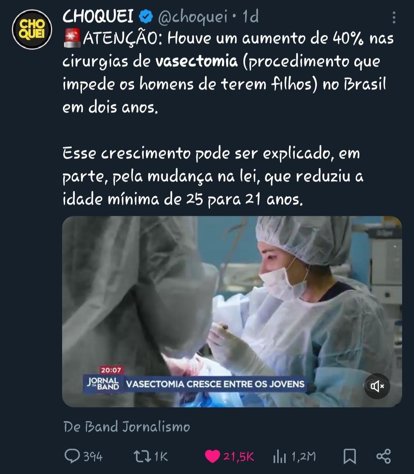Click the blue verified badge

(145, 17)
